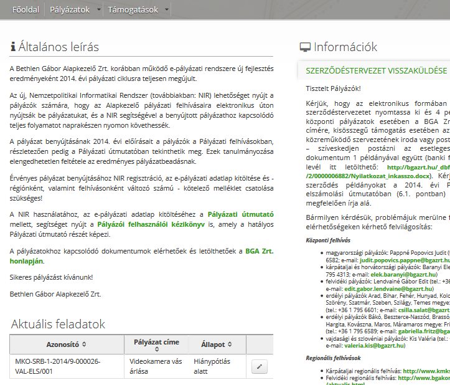Click the pencil edit button for Videokamera vásárlása
Viewport: 450px width, 385px height.
[260, 366]
